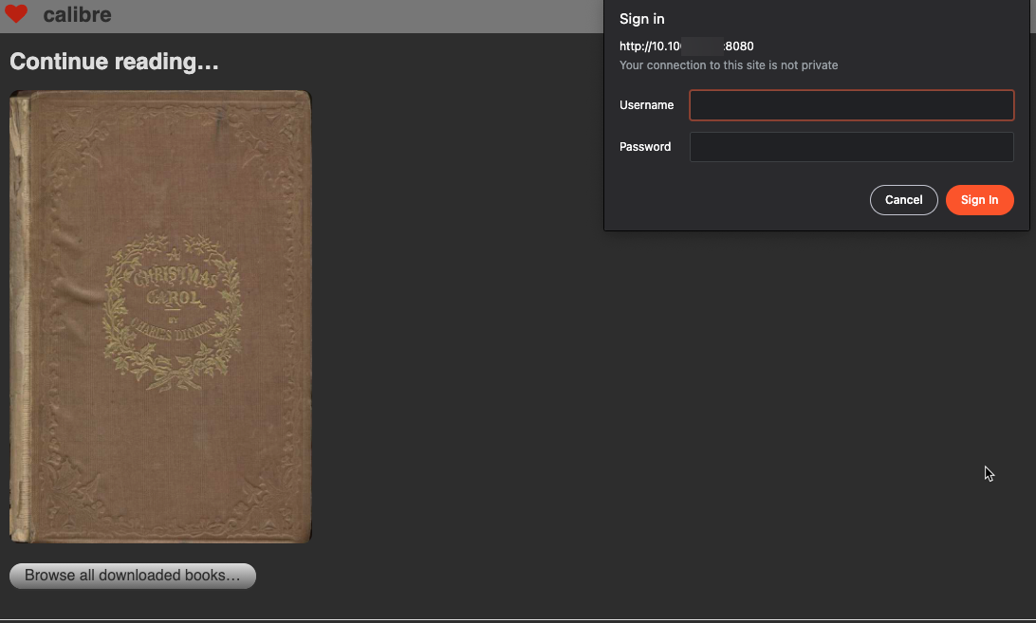
Task: Click the "Your connection to this site is not private" text
Action: click(x=728, y=65)
